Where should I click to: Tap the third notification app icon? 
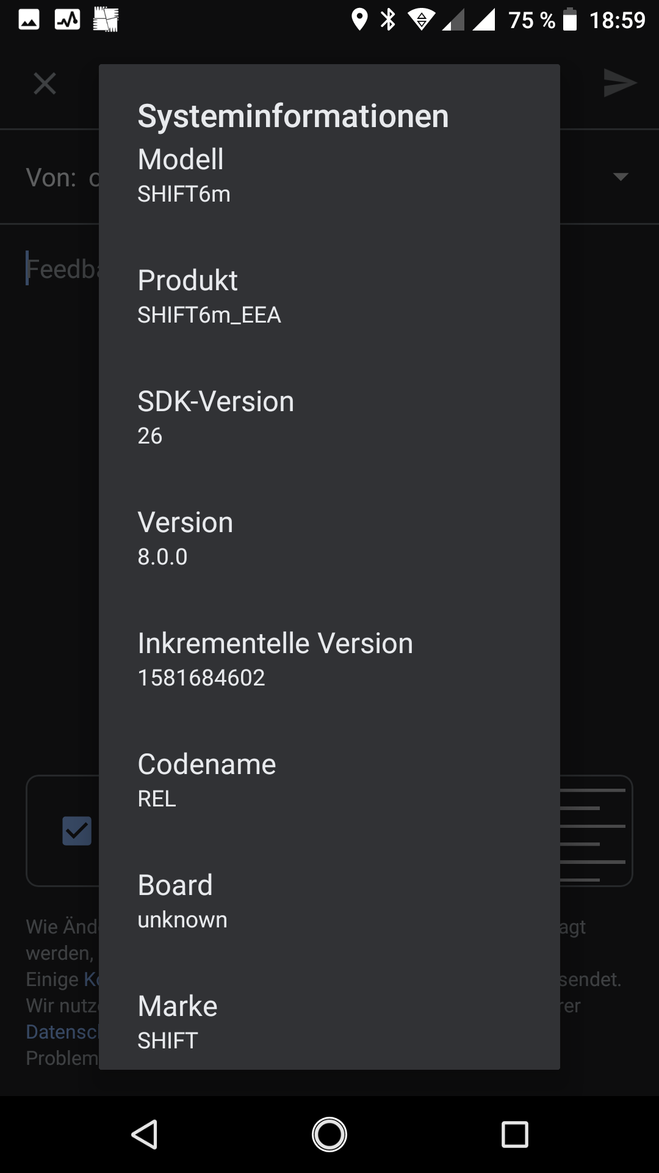pos(106,20)
